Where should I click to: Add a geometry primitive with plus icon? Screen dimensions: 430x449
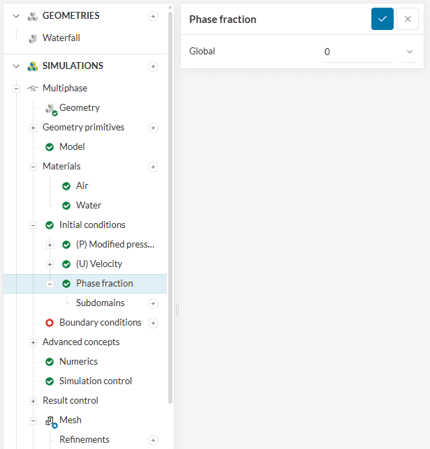[154, 128]
